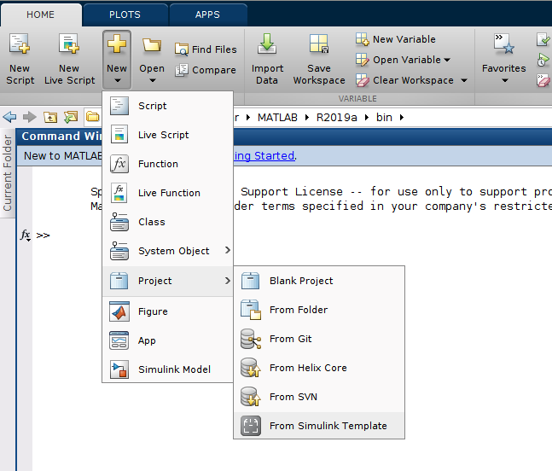The image size is (552, 471).
Task: Click the Current Folder side panel tab
Action: click(x=8, y=172)
